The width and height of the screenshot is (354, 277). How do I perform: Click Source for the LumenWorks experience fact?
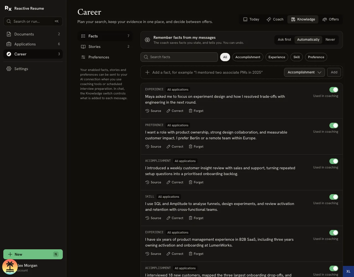(x=153, y=254)
